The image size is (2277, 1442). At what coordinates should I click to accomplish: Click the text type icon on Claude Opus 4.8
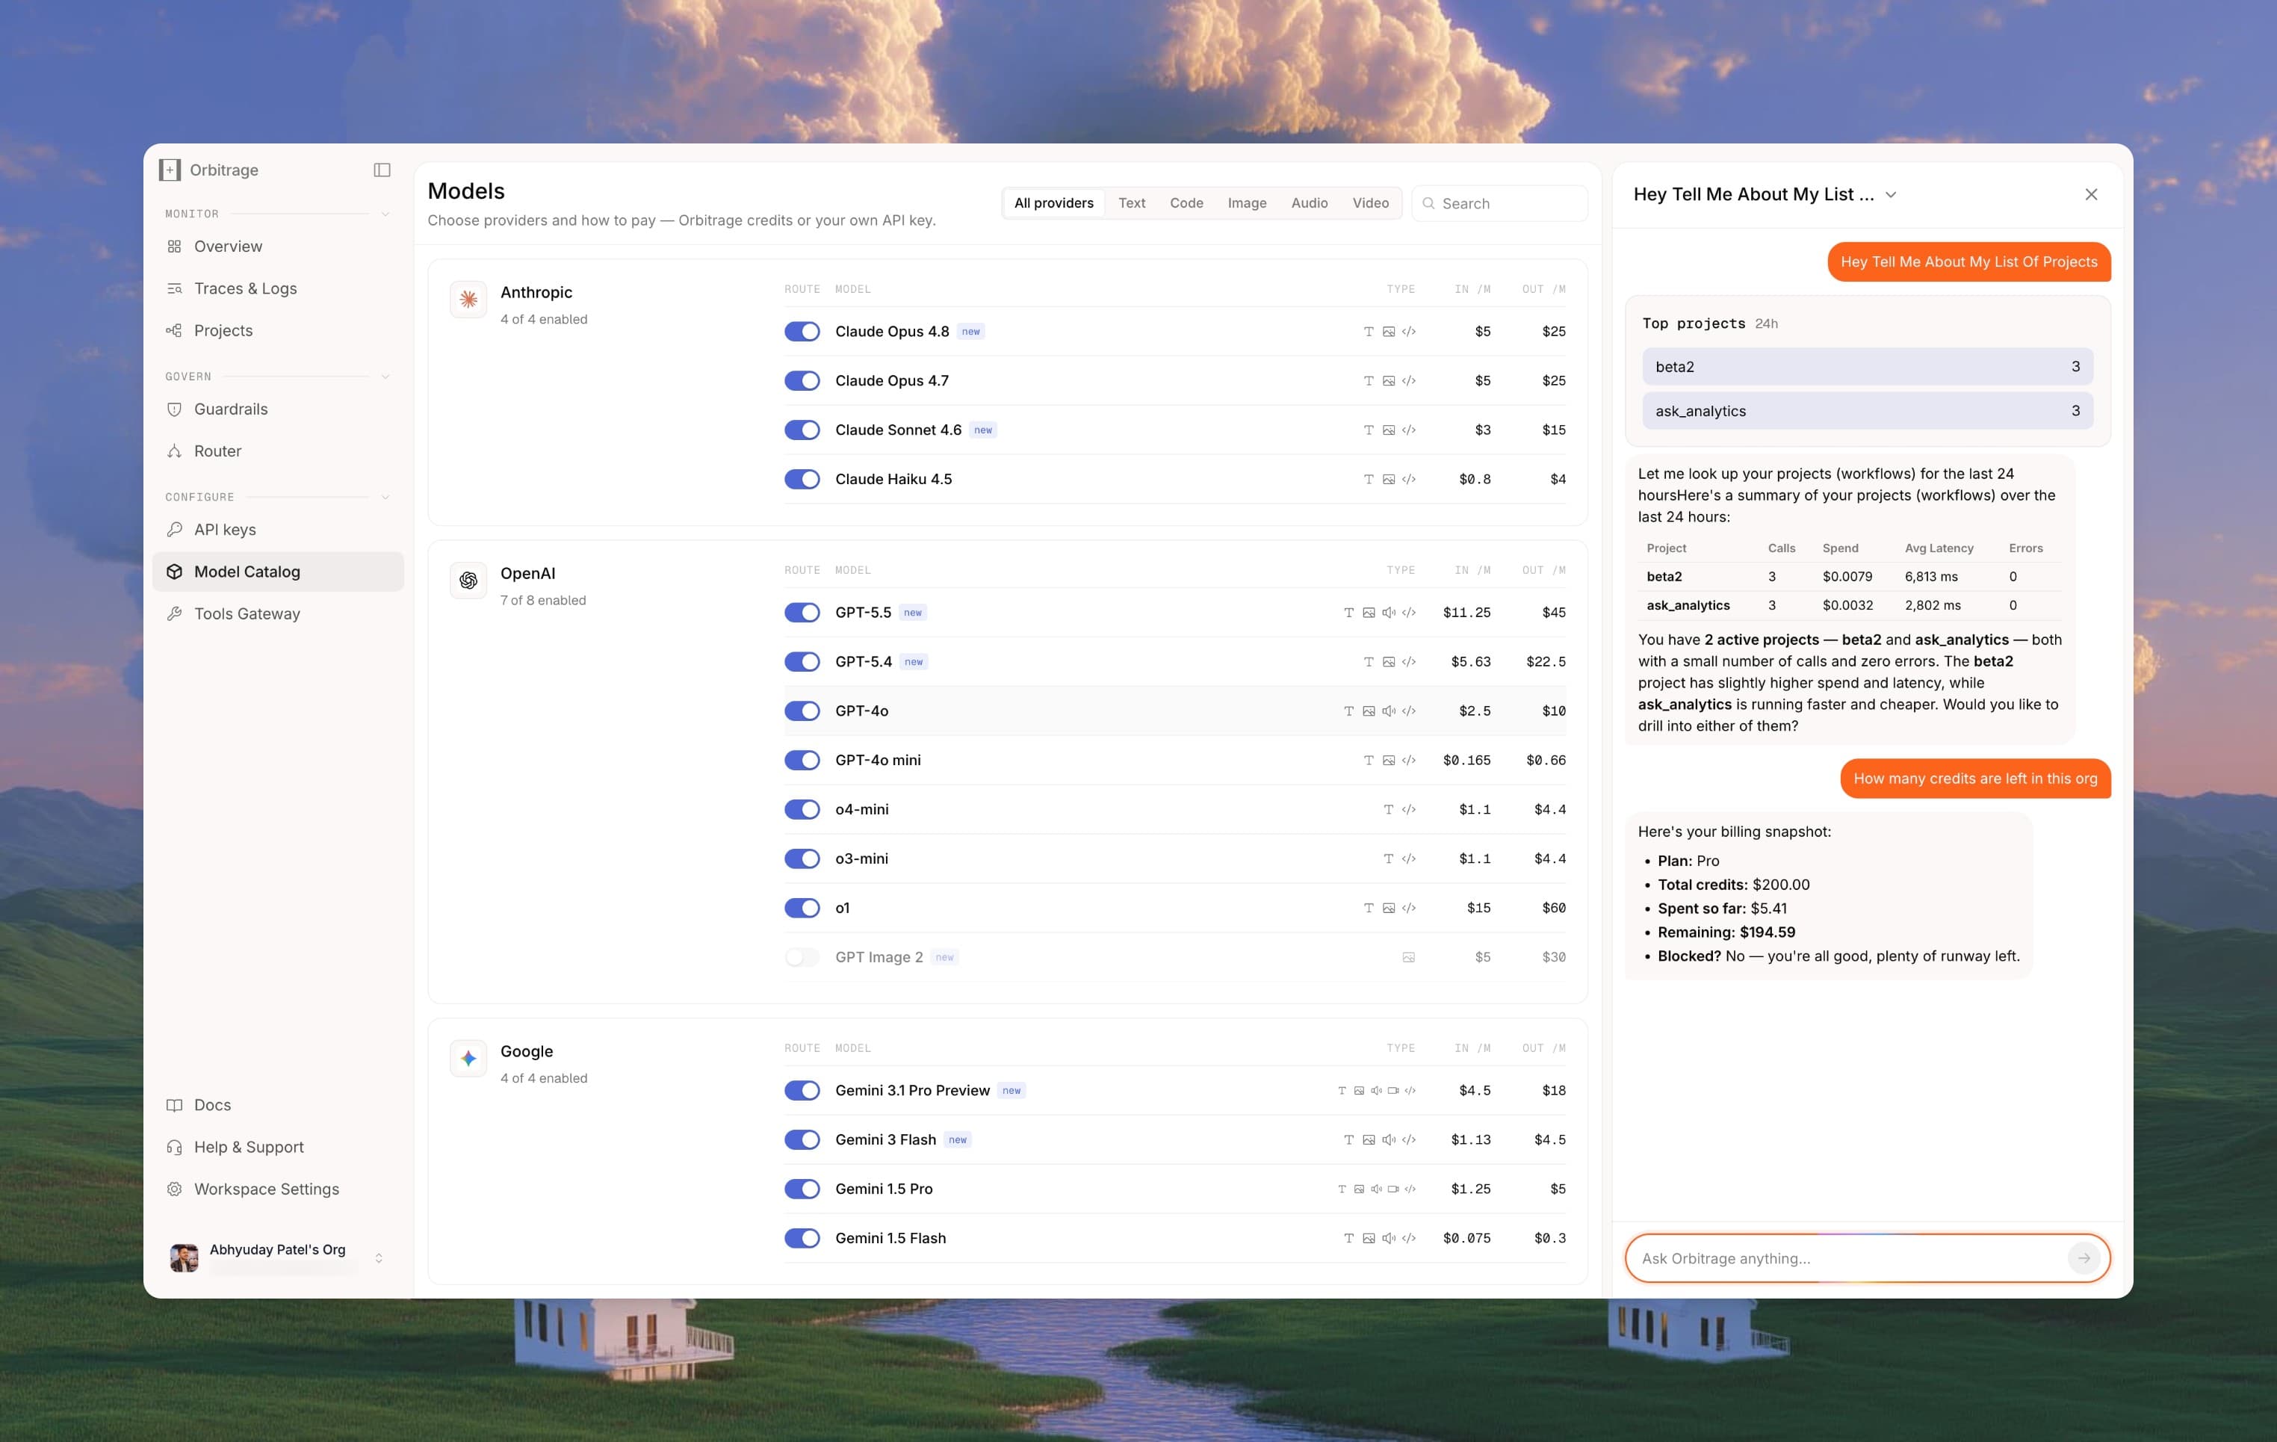[x=1369, y=332]
